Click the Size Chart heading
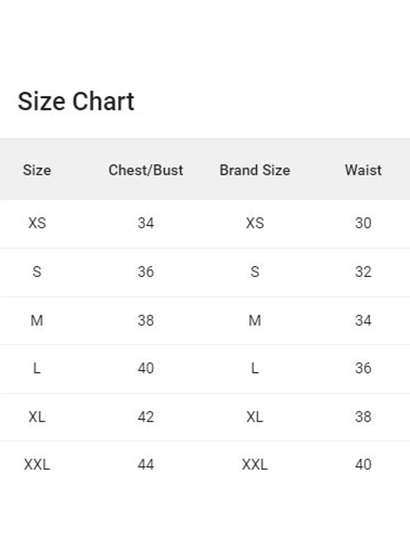The width and height of the screenshot is (410, 547). [x=76, y=101]
